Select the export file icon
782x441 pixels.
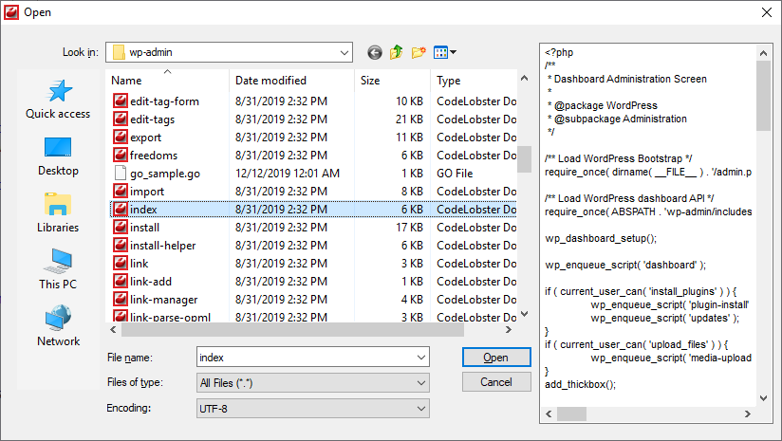click(121, 137)
